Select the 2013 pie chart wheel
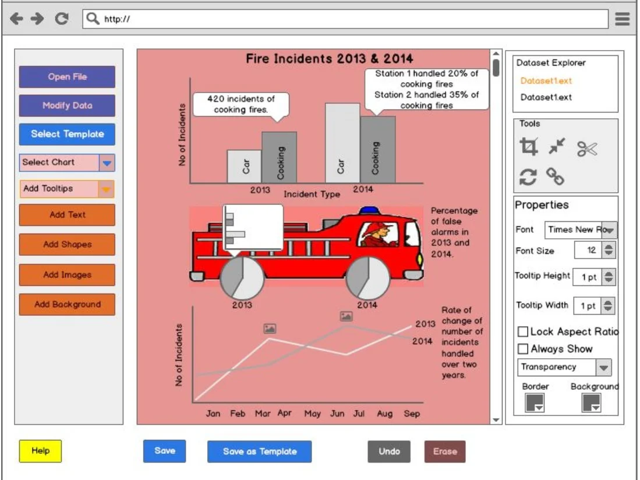 pos(242,277)
